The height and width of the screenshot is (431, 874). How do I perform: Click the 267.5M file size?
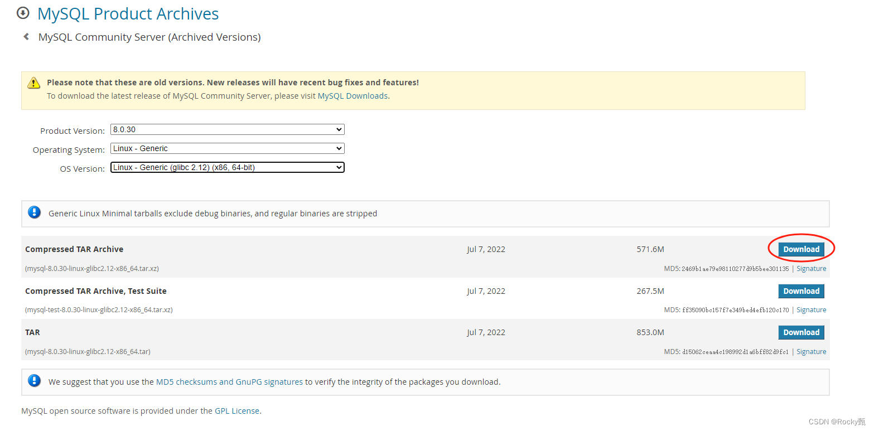pyautogui.click(x=650, y=291)
